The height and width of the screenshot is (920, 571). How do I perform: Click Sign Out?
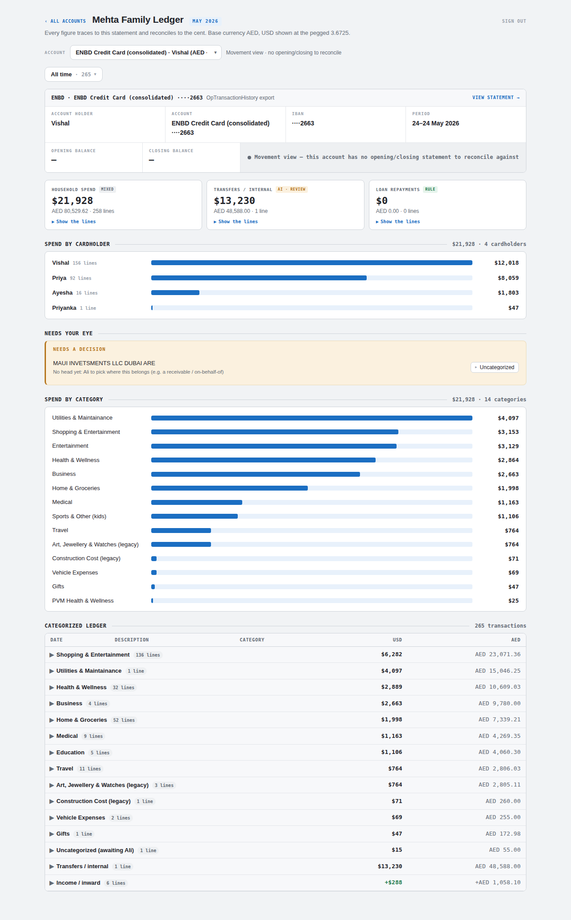[x=514, y=21]
